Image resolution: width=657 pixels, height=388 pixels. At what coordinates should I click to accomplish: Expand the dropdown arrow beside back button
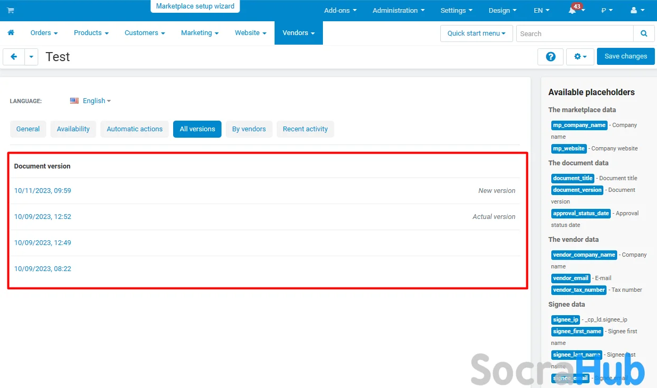point(31,56)
